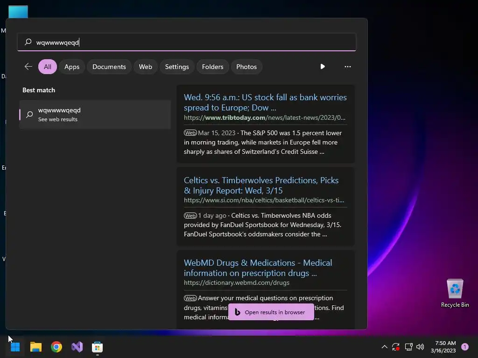Click Open results in browser button

tap(271, 312)
